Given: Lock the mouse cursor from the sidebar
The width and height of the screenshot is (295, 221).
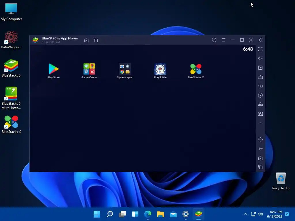Looking at the screenshot, I should tap(260, 68).
